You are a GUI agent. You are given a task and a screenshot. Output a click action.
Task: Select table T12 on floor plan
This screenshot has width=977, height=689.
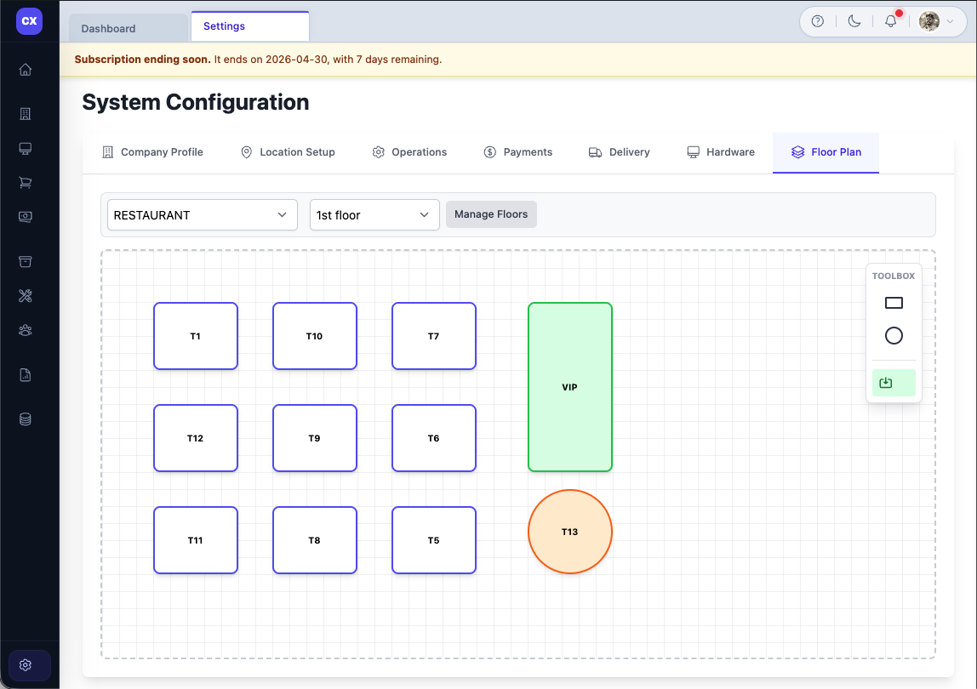(x=196, y=439)
